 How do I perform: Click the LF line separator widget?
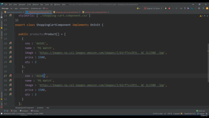pyautogui.click(x=165, y=114)
